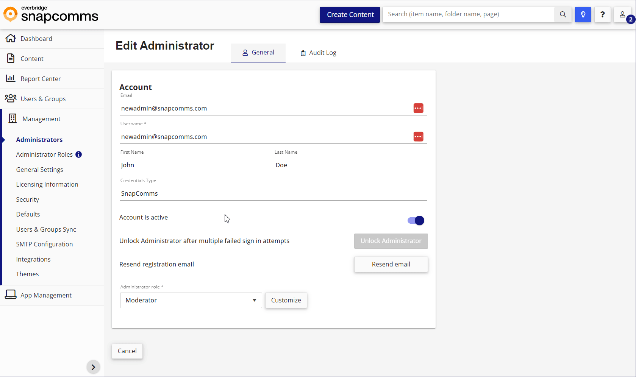This screenshot has width=636, height=377.
Task: Toggle the Account is active switch
Action: pos(416,220)
